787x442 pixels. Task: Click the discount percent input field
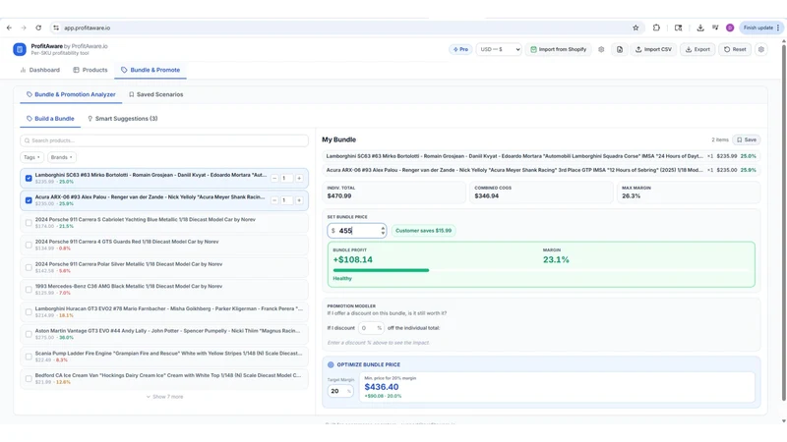click(x=371, y=328)
